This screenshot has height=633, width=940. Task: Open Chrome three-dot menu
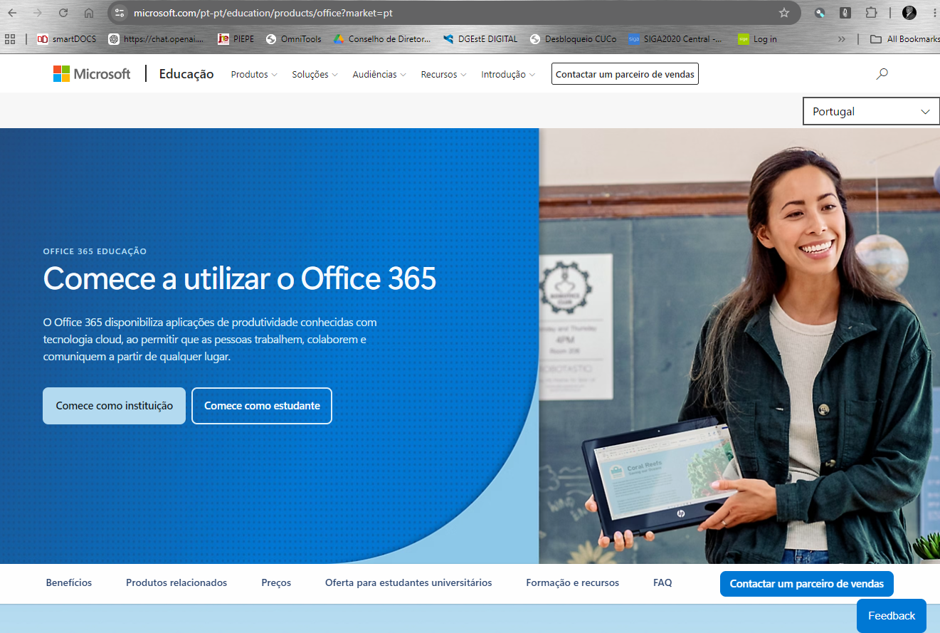tap(934, 13)
